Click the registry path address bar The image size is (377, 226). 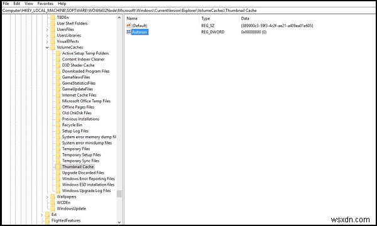[188, 11]
